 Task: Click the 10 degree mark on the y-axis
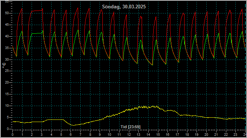tap(7, 106)
